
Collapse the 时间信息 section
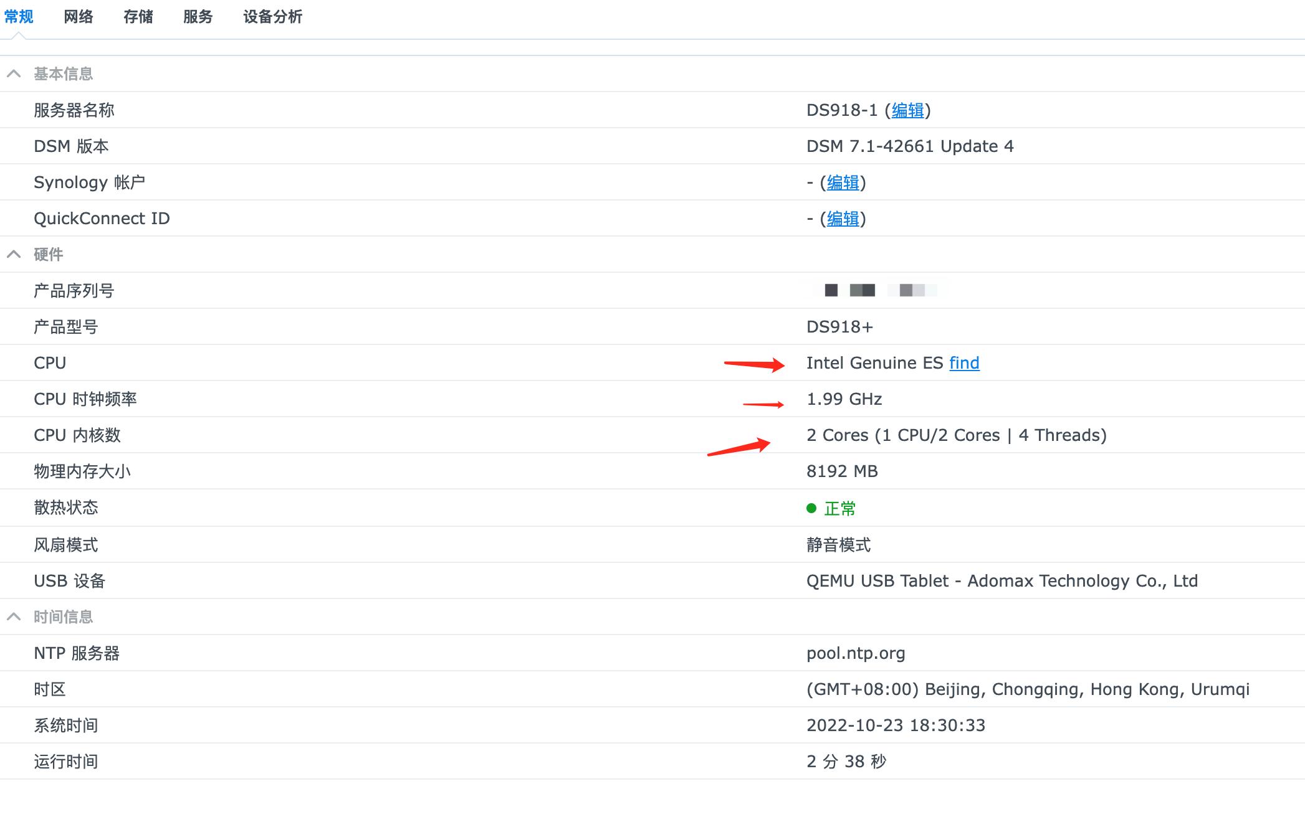[14, 617]
